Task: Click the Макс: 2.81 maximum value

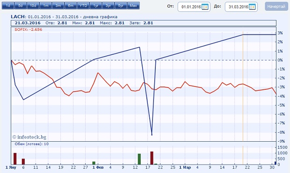Action: pyautogui.click(x=112, y=23)
